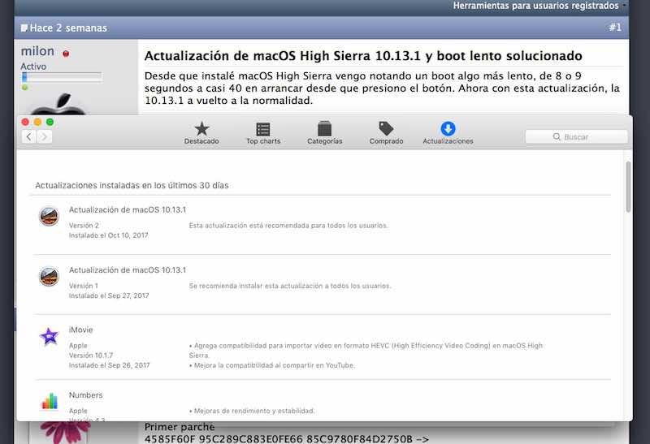Click 'Esta actualización está recomendada' description
650x444 pixels.
(288, 226)
